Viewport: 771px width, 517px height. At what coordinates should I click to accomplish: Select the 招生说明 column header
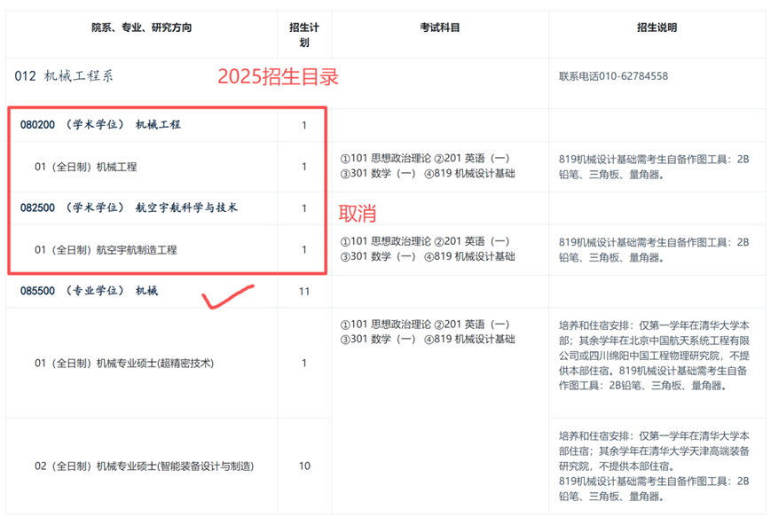click(657, 28)
